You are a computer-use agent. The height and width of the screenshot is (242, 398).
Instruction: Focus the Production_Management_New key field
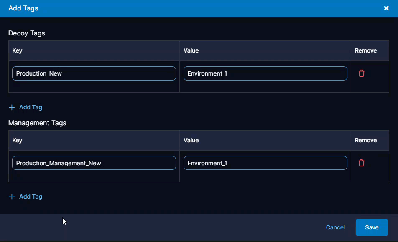click(94, 163)
